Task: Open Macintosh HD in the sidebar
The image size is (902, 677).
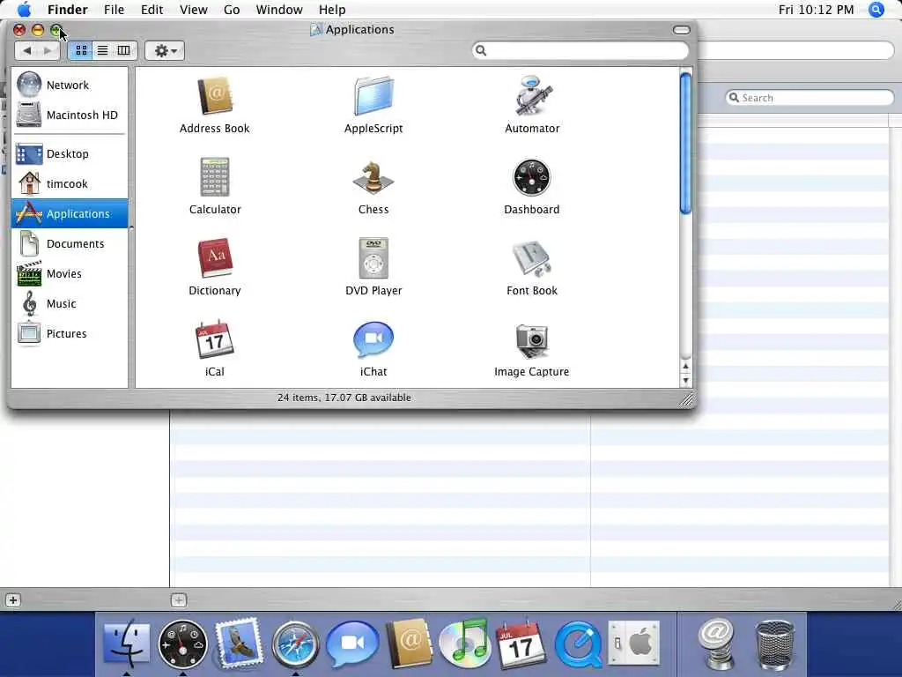Action: click(70, 115)
